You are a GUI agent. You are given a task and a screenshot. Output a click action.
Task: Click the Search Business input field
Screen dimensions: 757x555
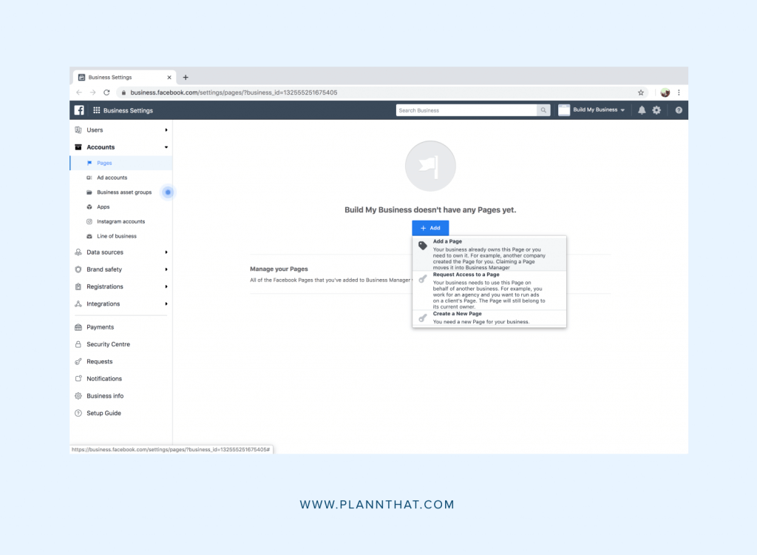click(x=467, y=110)
